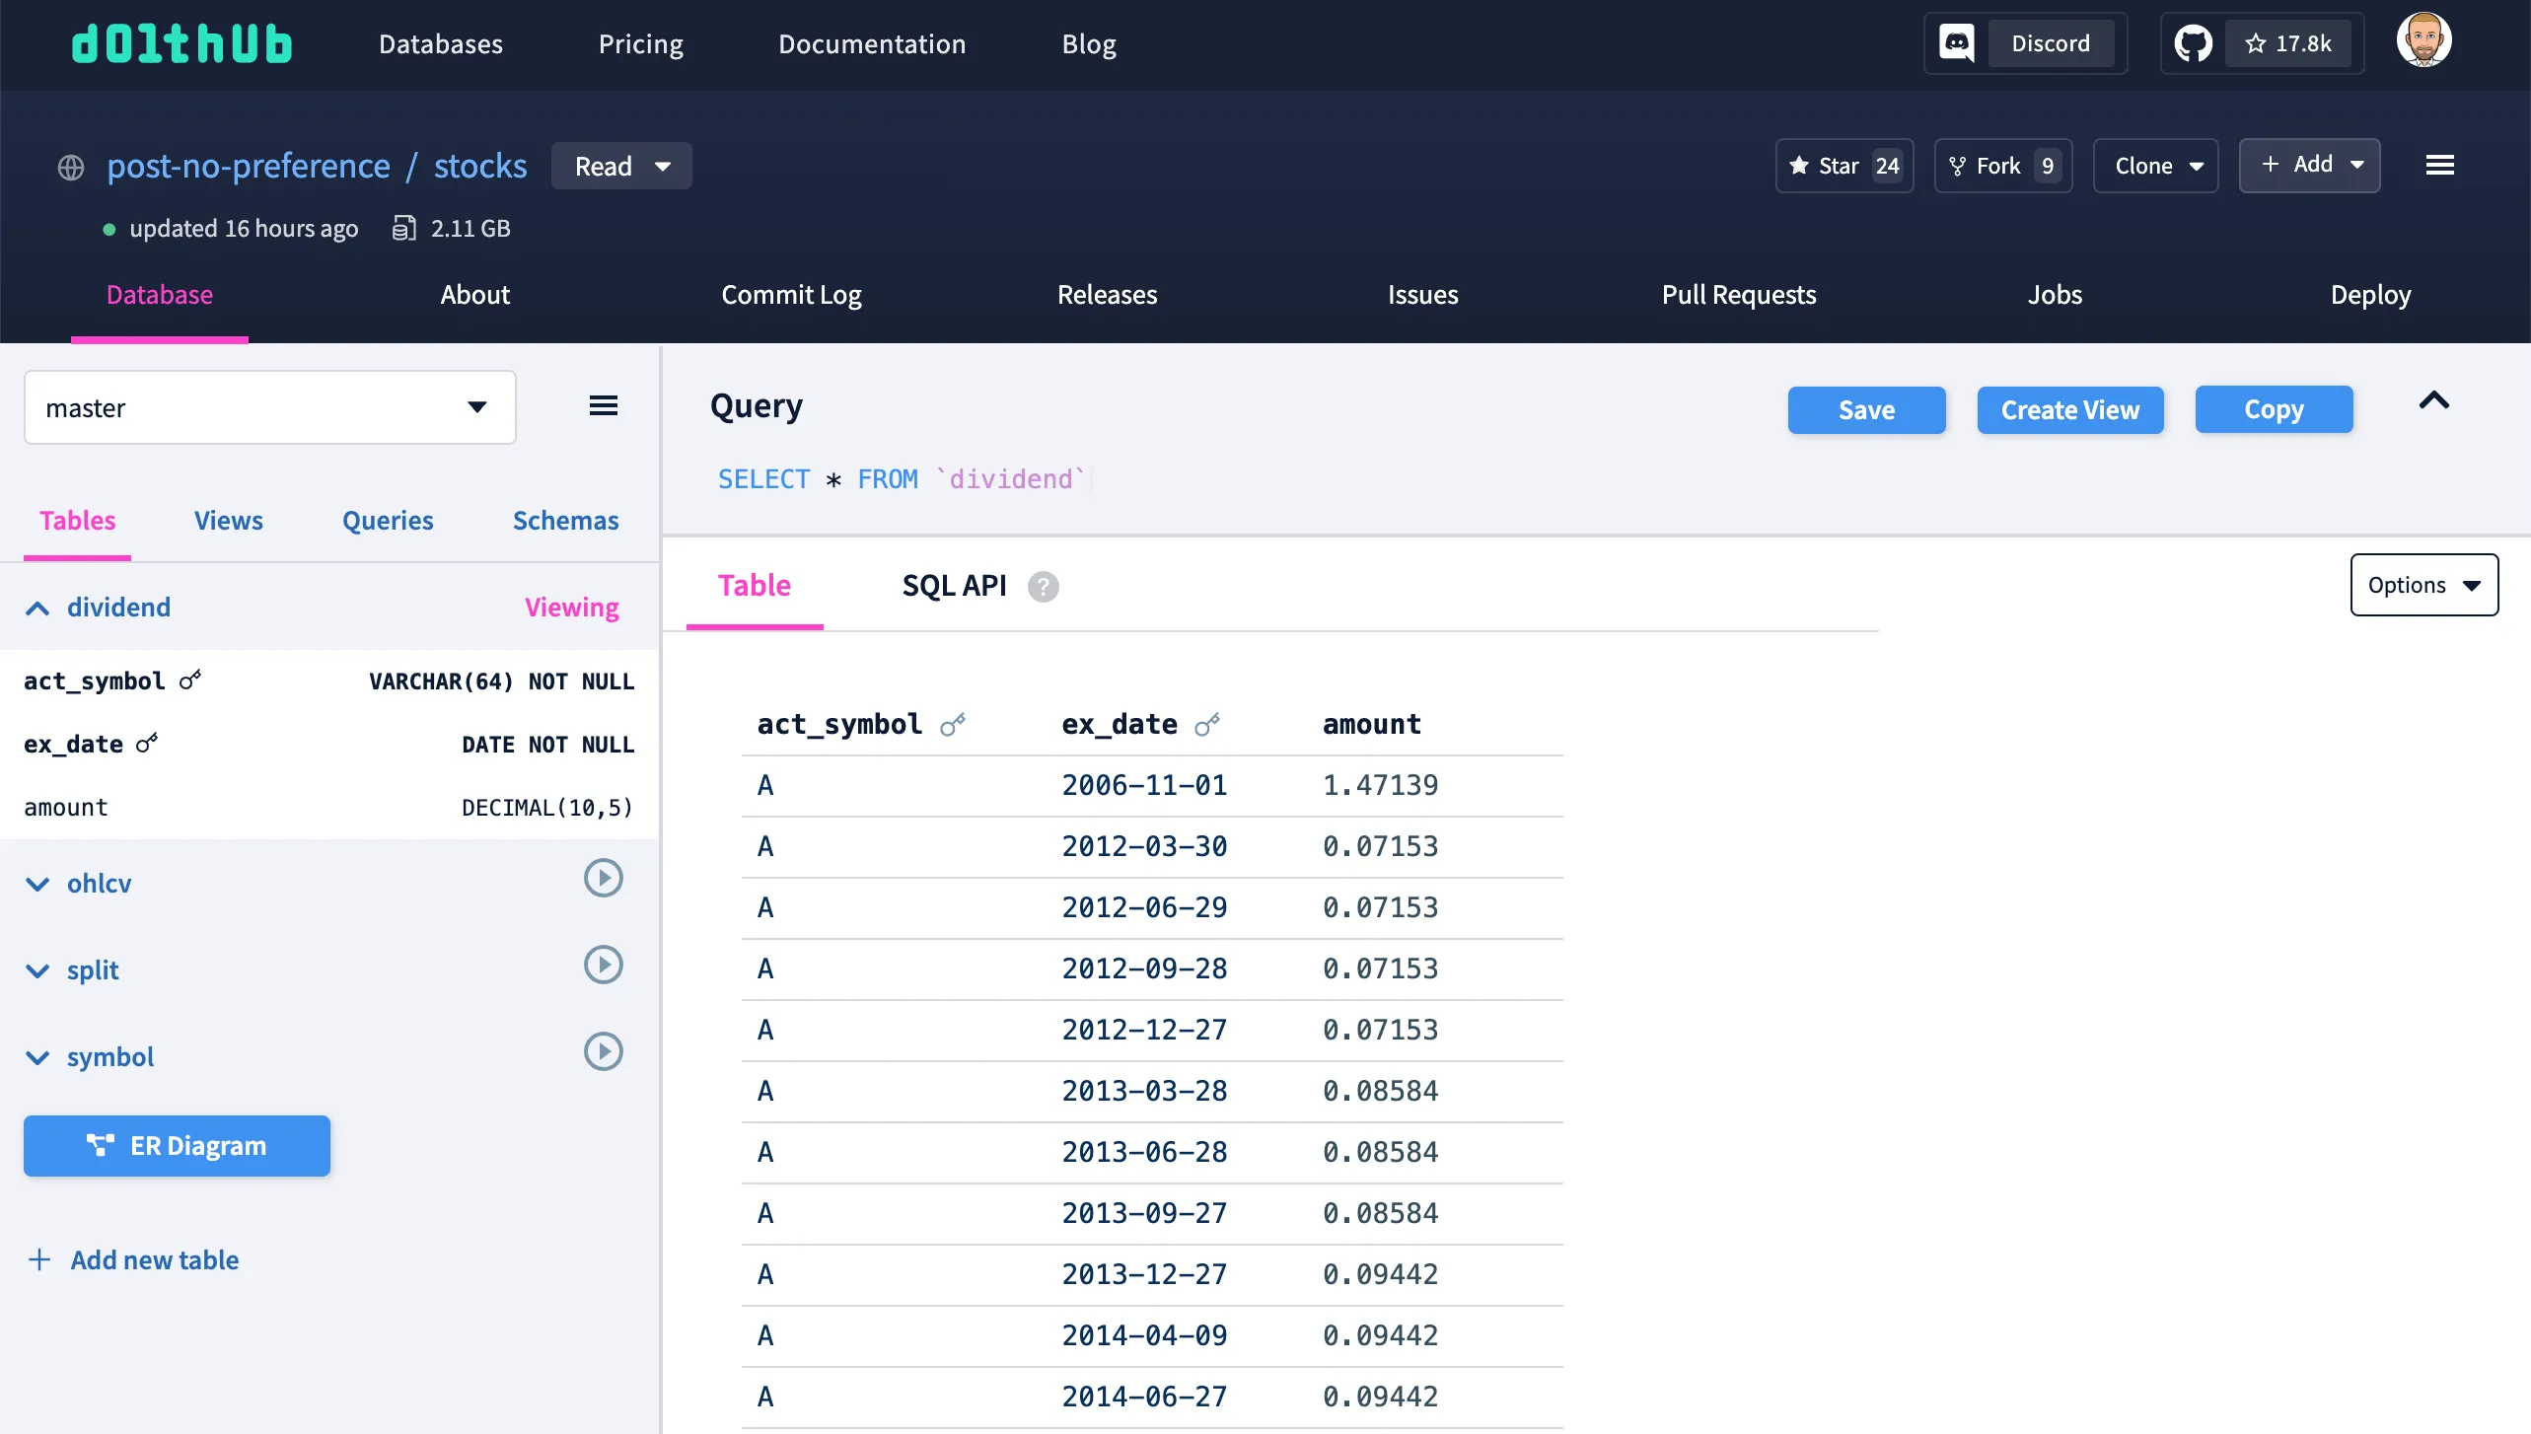The height and width of the screenshot is (1434, 2531).
Task: Click the DoltHub logo
Action: click(x=181, y=43)
